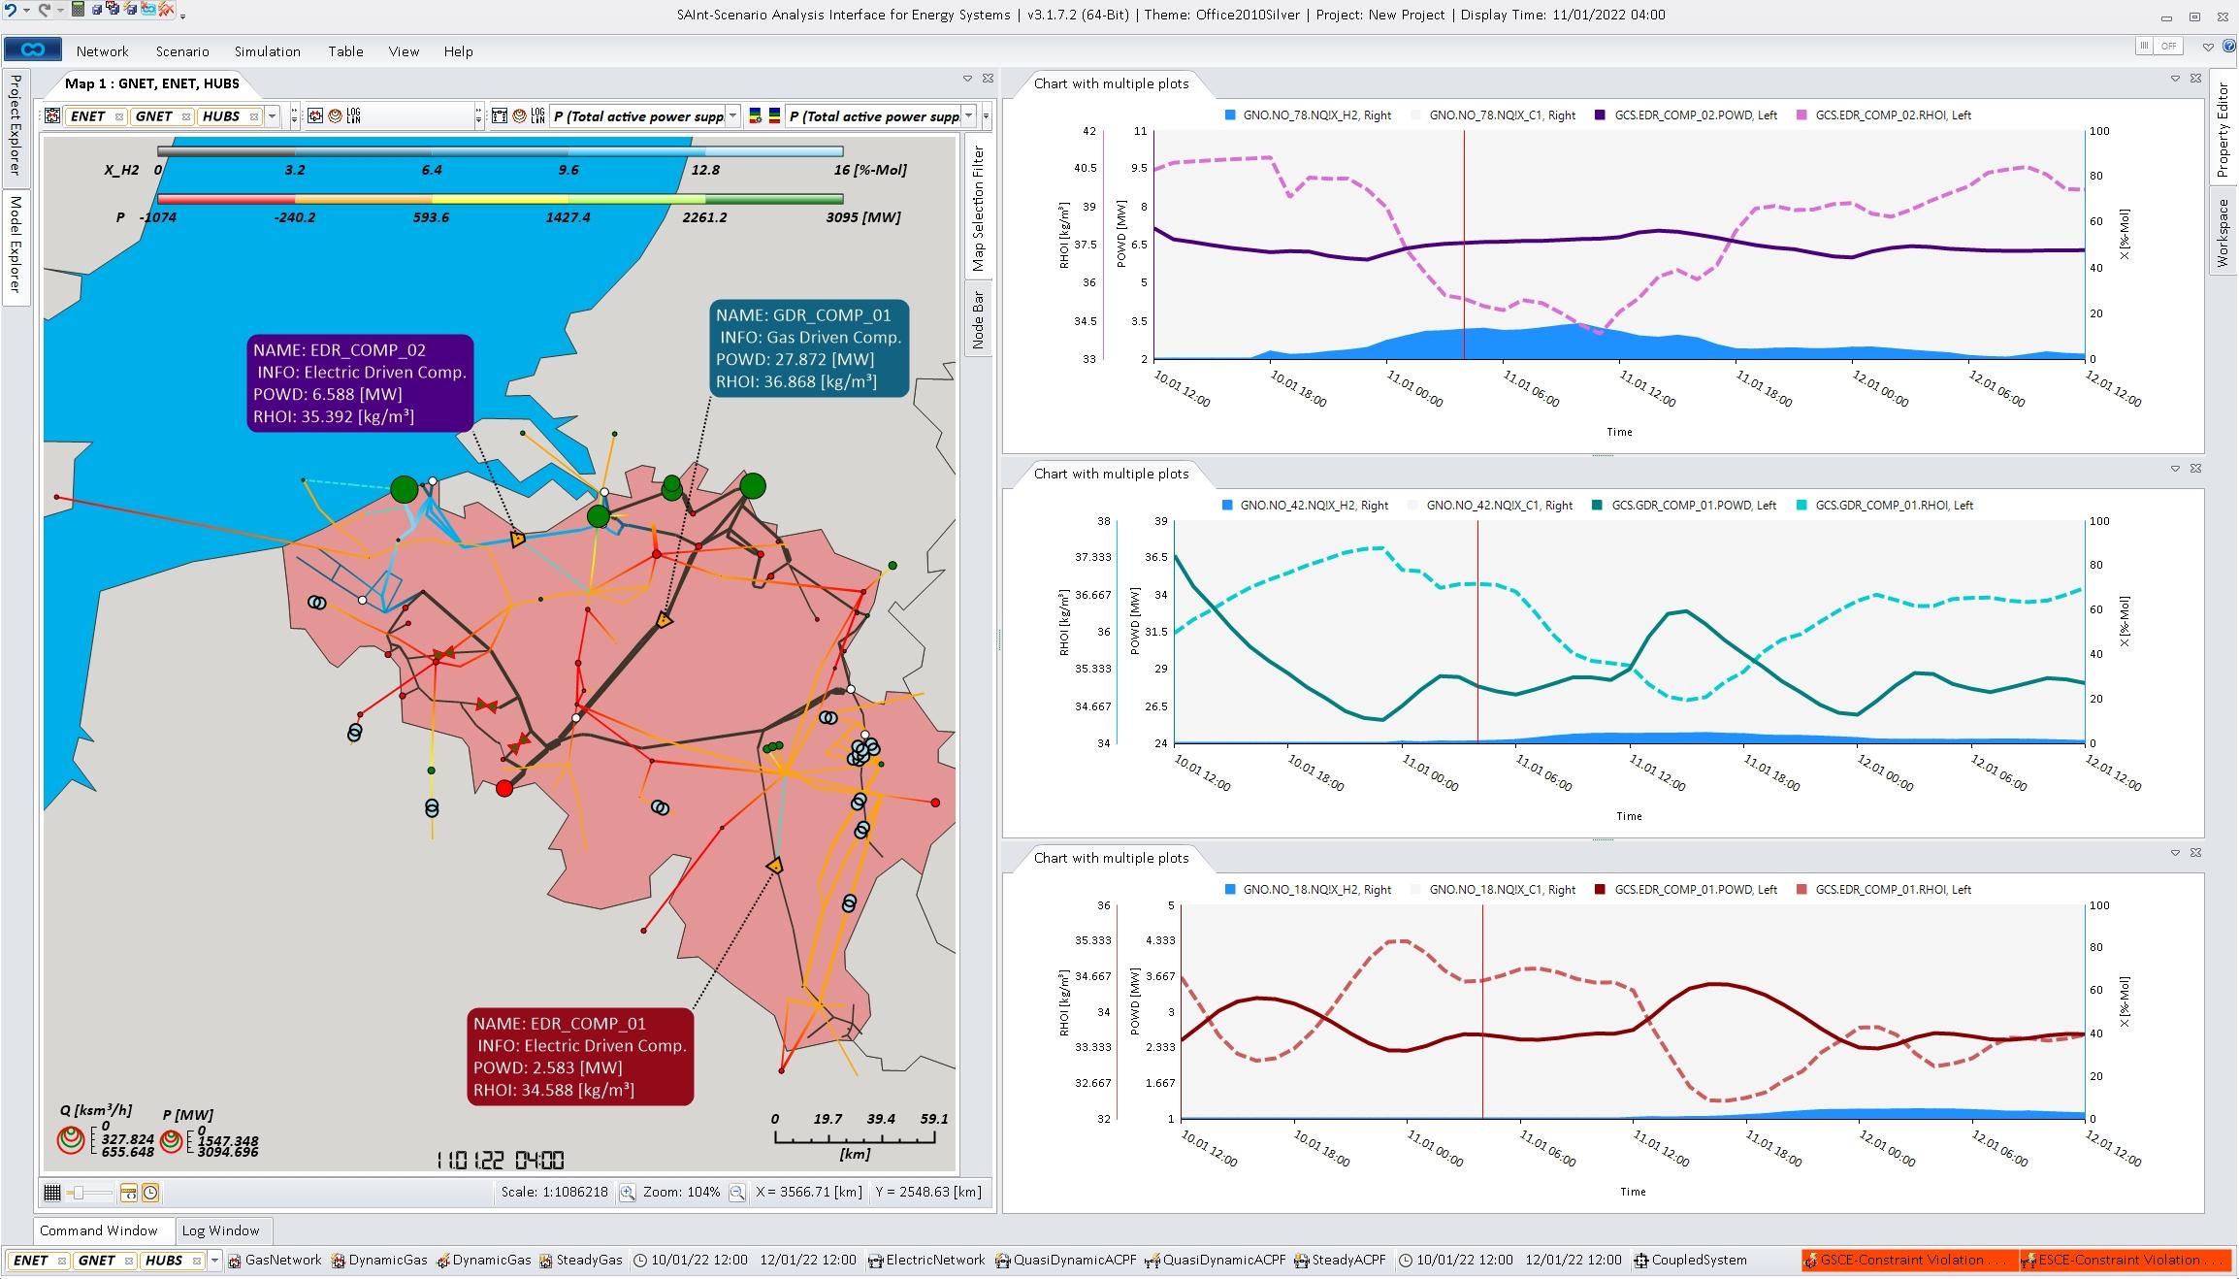Click the undo arrow icon
Viewport: 2239px width, 1279px height.
pos(11,11)
